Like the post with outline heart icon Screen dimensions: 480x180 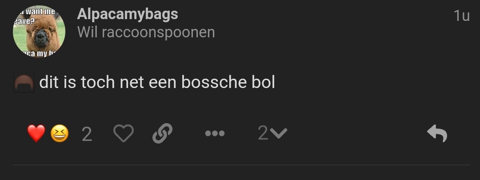[x=124, y=133]
